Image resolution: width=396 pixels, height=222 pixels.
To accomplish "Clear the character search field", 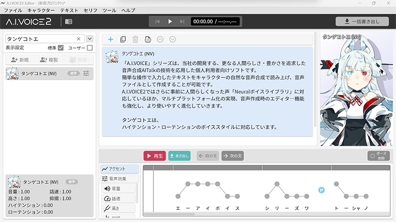I will pos(79,39).
